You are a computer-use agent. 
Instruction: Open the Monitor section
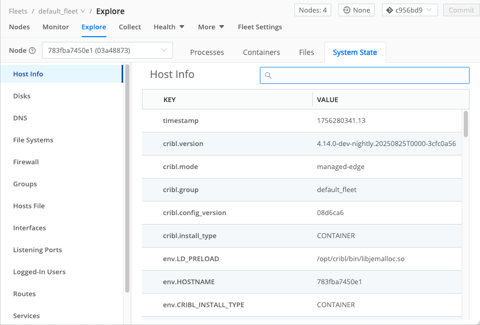[x=56, y=27]
